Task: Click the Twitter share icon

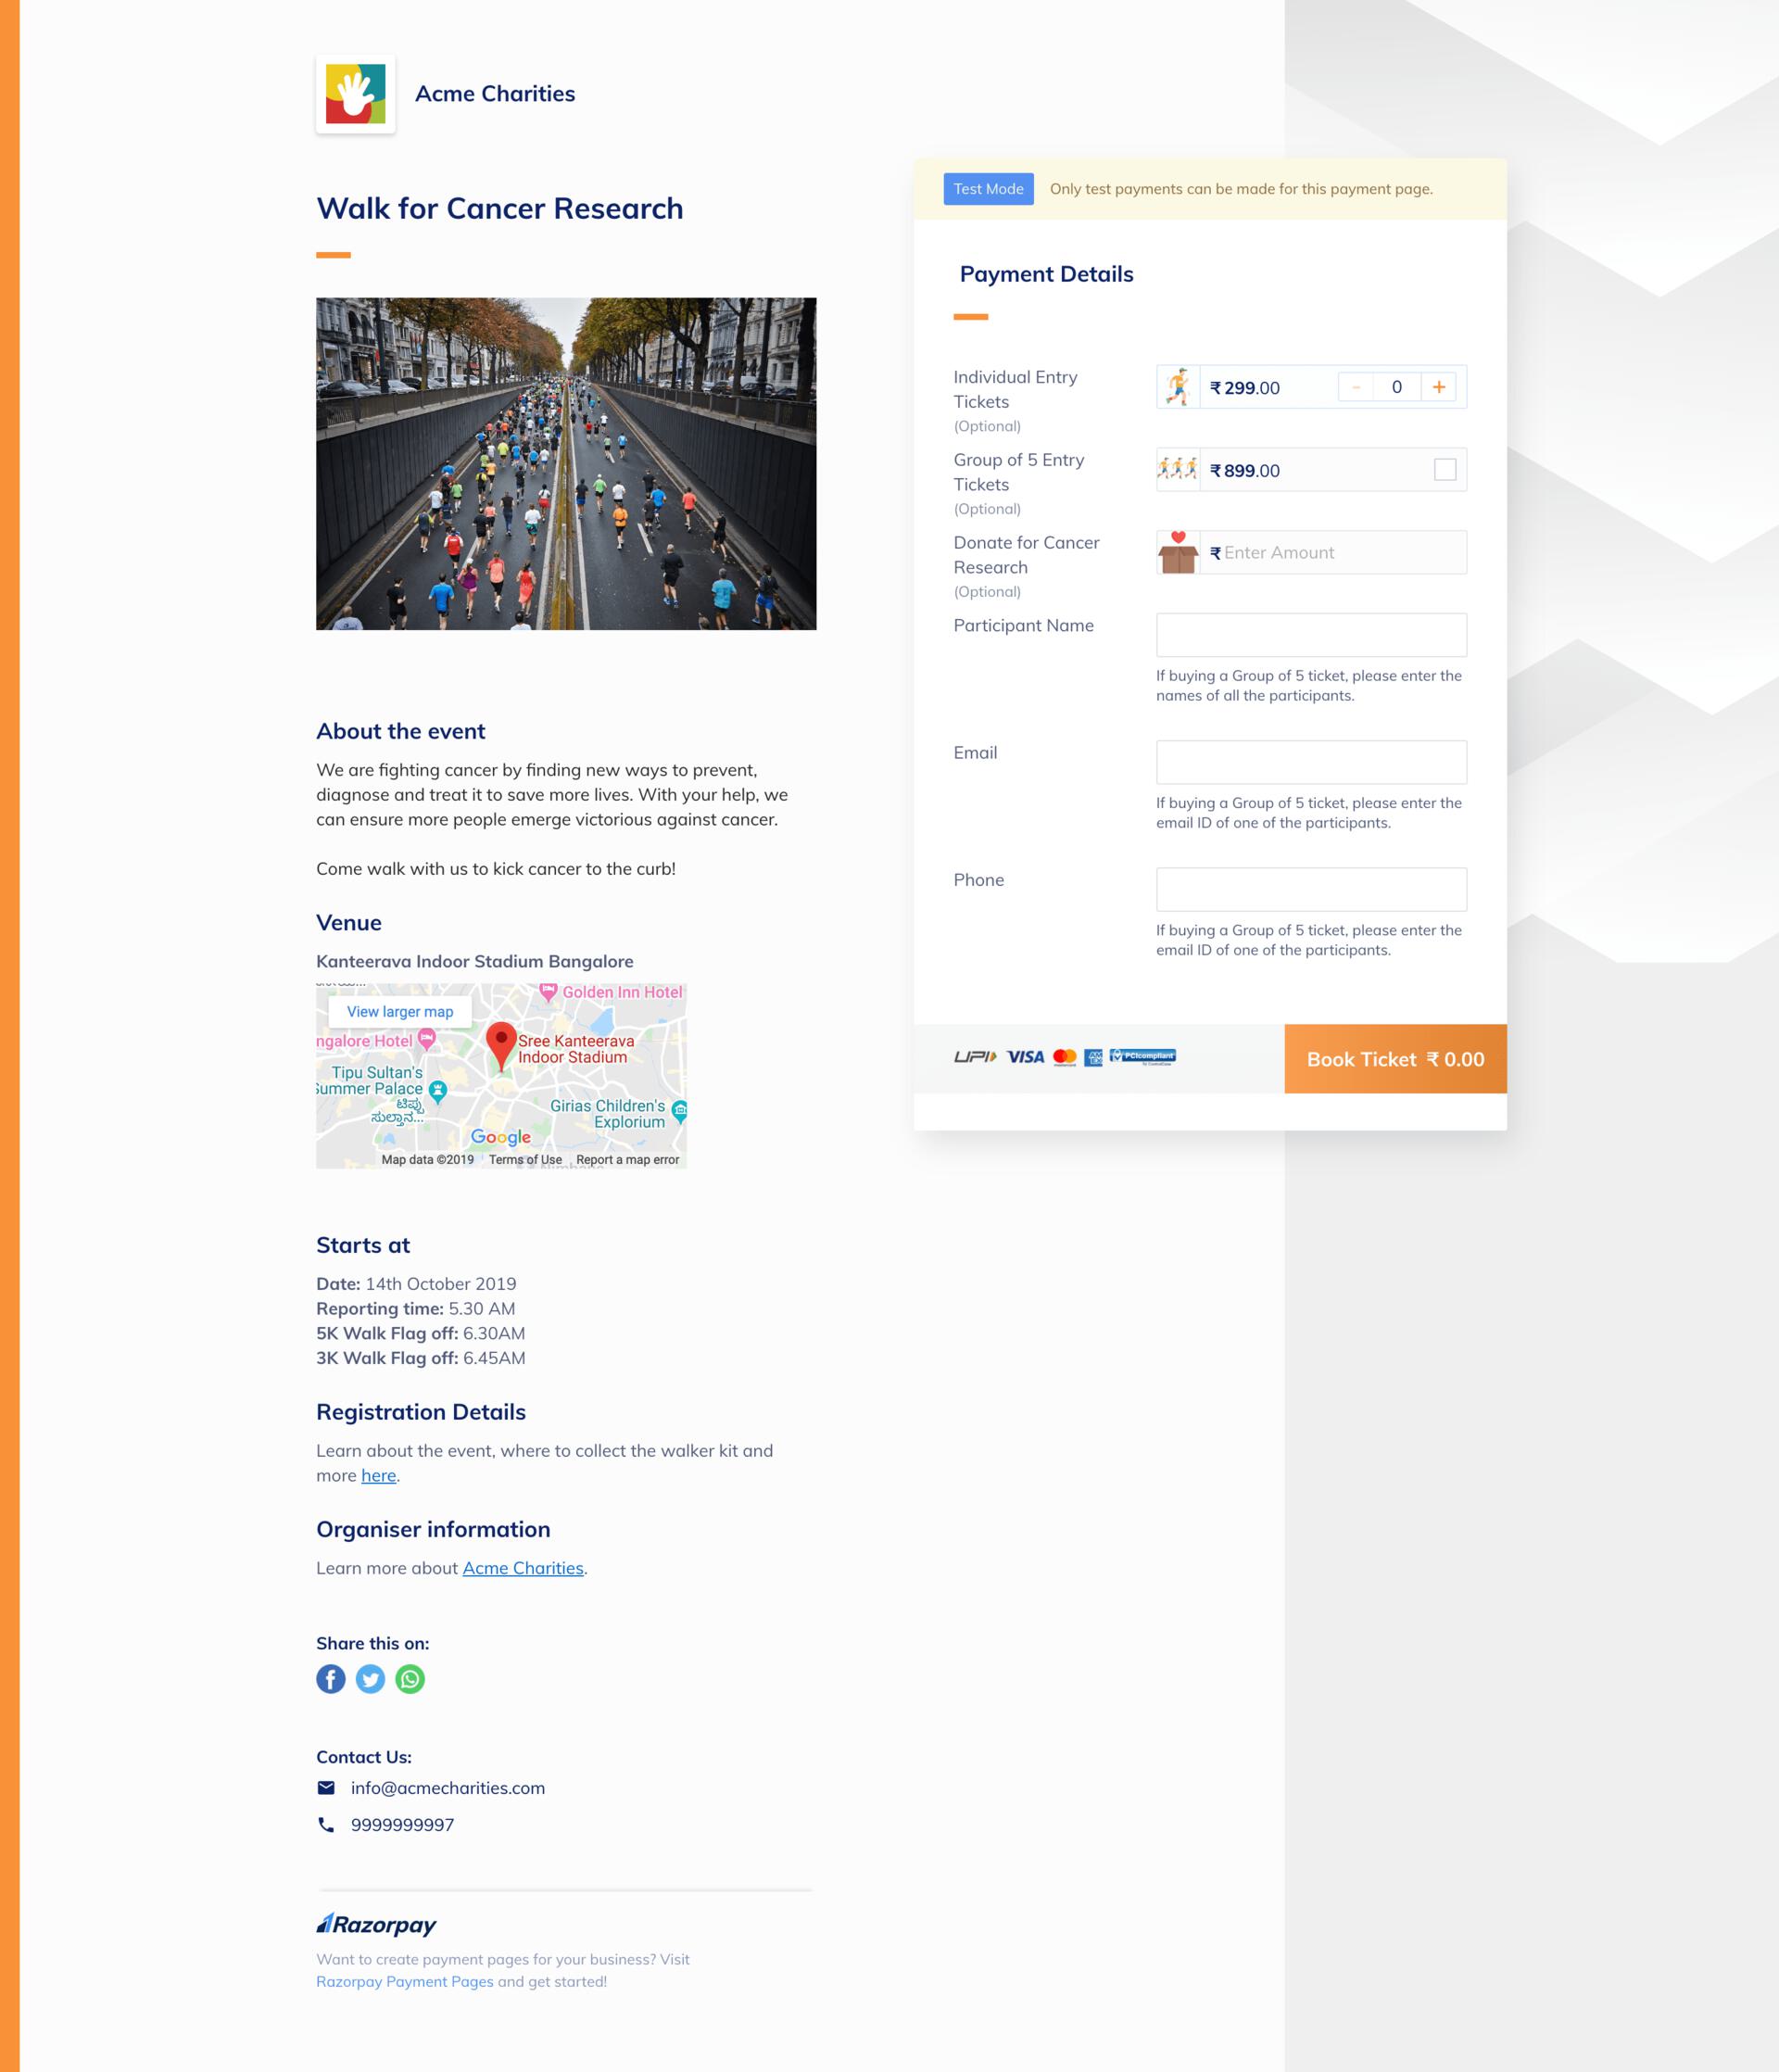Action: coord(370,1679)
